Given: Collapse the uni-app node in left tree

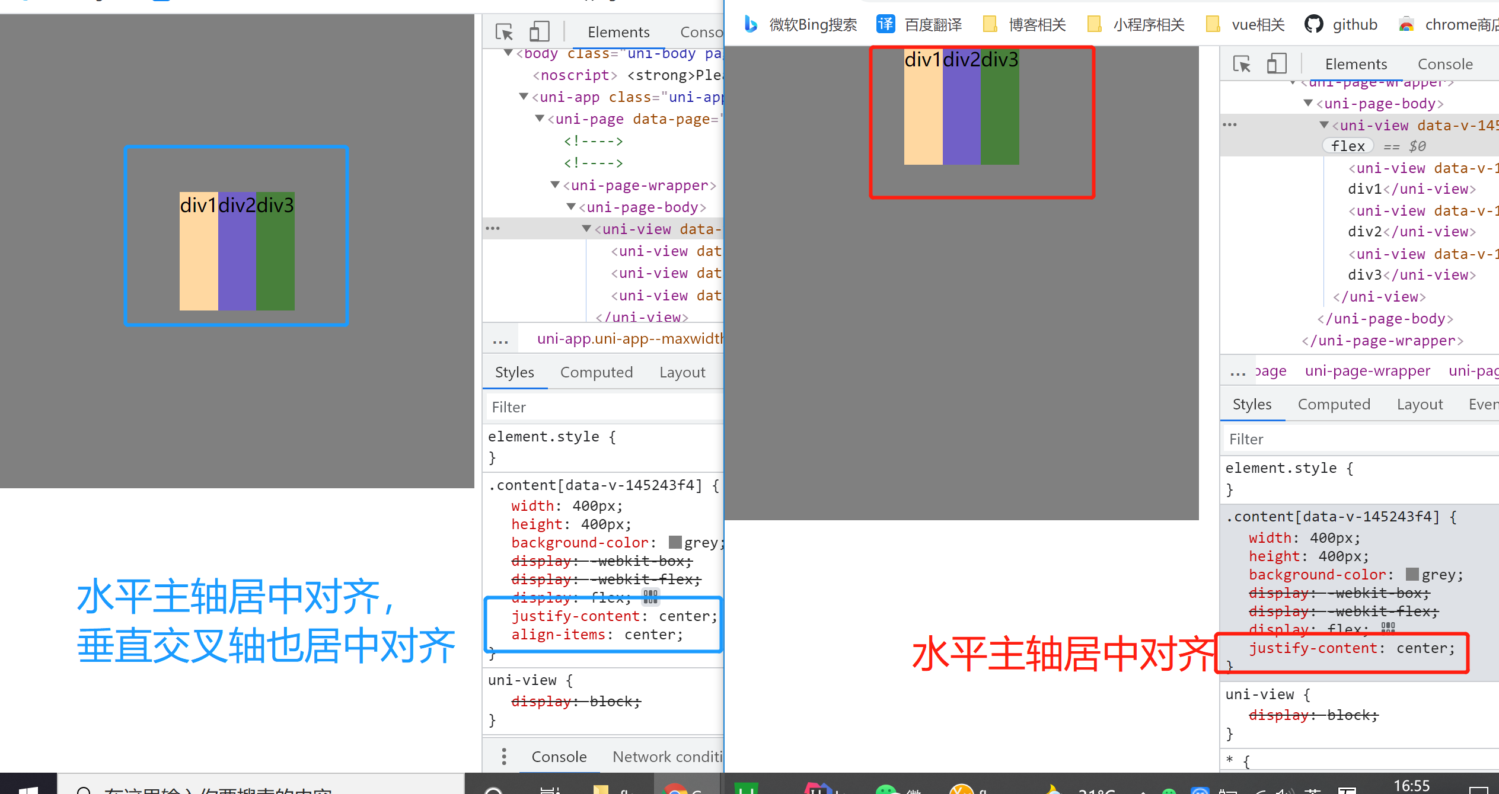Looking at the screenshot, I should click(x=524, y=97).
